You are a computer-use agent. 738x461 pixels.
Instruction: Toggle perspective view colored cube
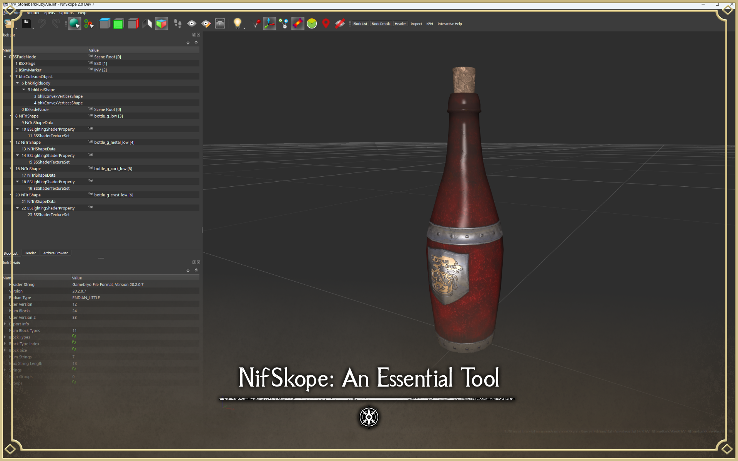click(x=161, y=23)
